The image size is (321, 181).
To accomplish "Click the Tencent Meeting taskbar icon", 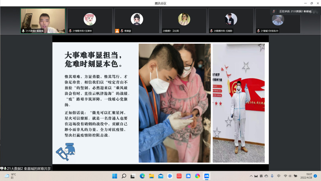I will [x=207, y=176].
